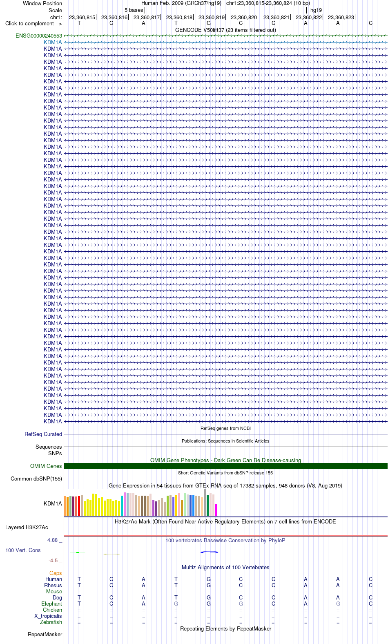Click the RepeatMasker track label

pyautogui.click(x=45, y=635)
